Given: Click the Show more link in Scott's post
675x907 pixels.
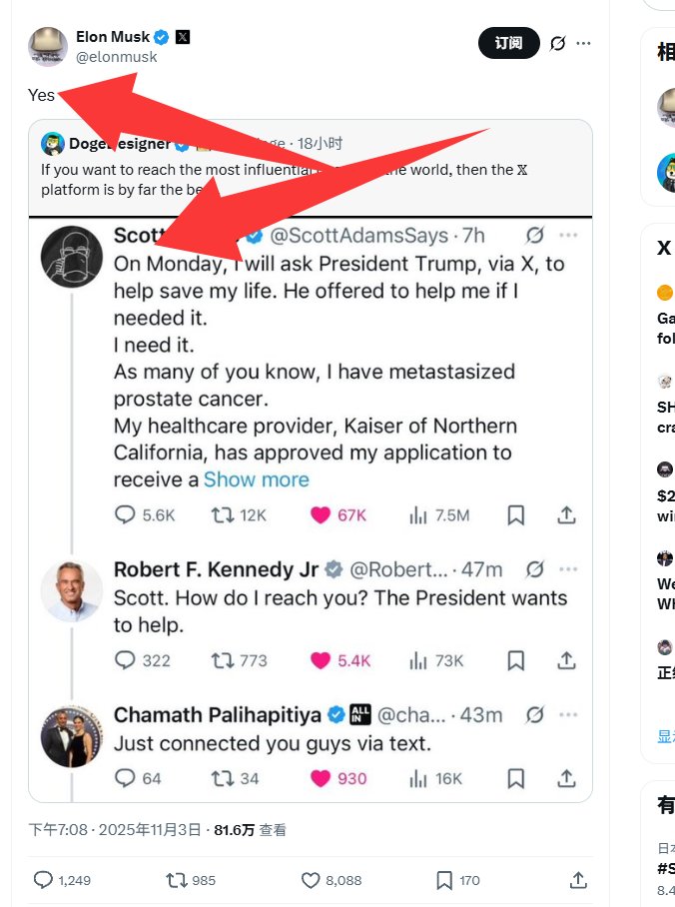Looking at the screenshot, I should (x=257, y=479).
